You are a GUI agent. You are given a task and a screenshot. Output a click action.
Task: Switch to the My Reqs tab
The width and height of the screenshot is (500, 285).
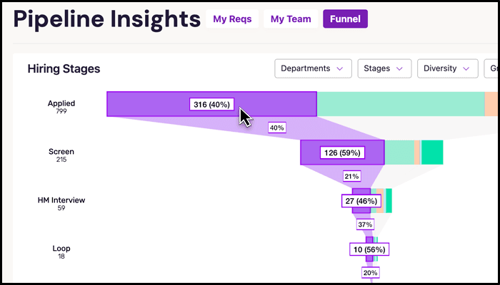point(232,19)
